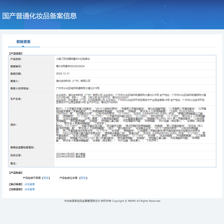Click the filing date 2024-12-31
Screen dimensions: 224x224
point(63,74)
